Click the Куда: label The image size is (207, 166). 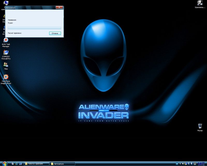(10, 23)
